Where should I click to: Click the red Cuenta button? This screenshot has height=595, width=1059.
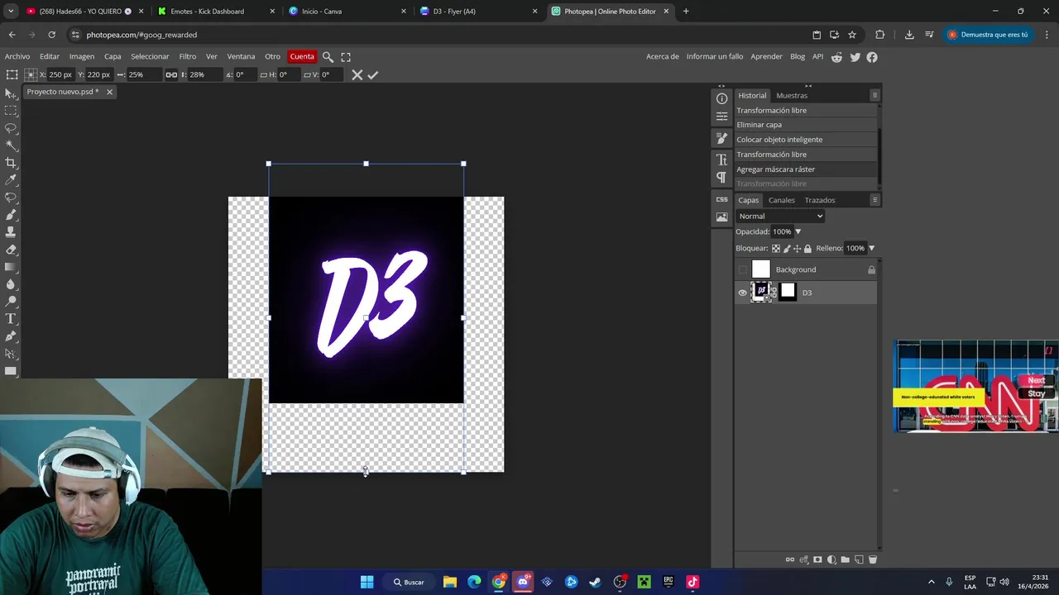point(302,57)
